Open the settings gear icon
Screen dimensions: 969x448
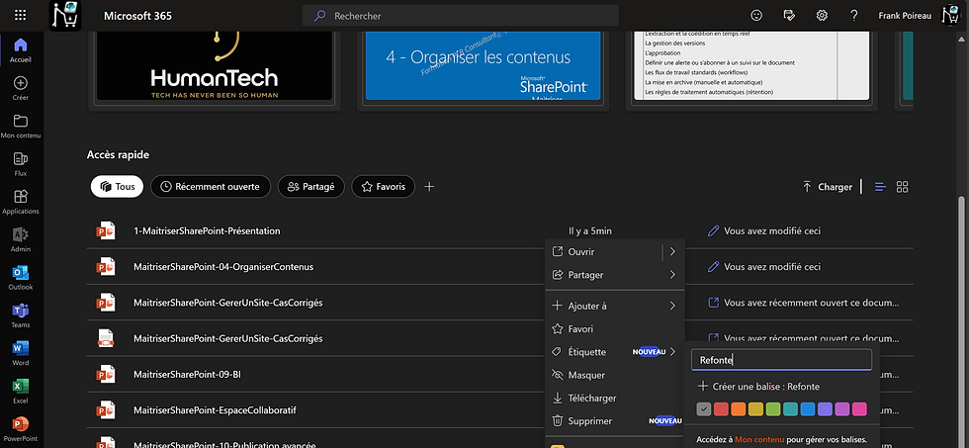coord(822,16)
